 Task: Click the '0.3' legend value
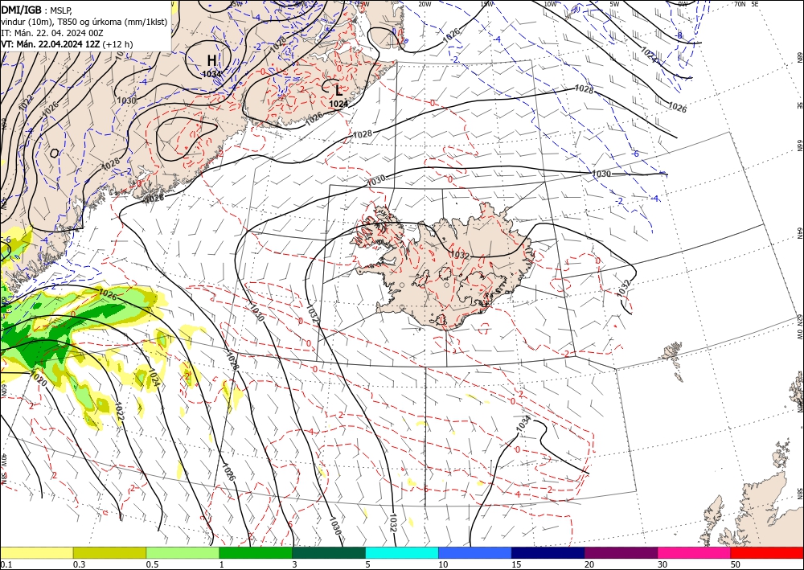pyautogui.click(x=79, y=564)
